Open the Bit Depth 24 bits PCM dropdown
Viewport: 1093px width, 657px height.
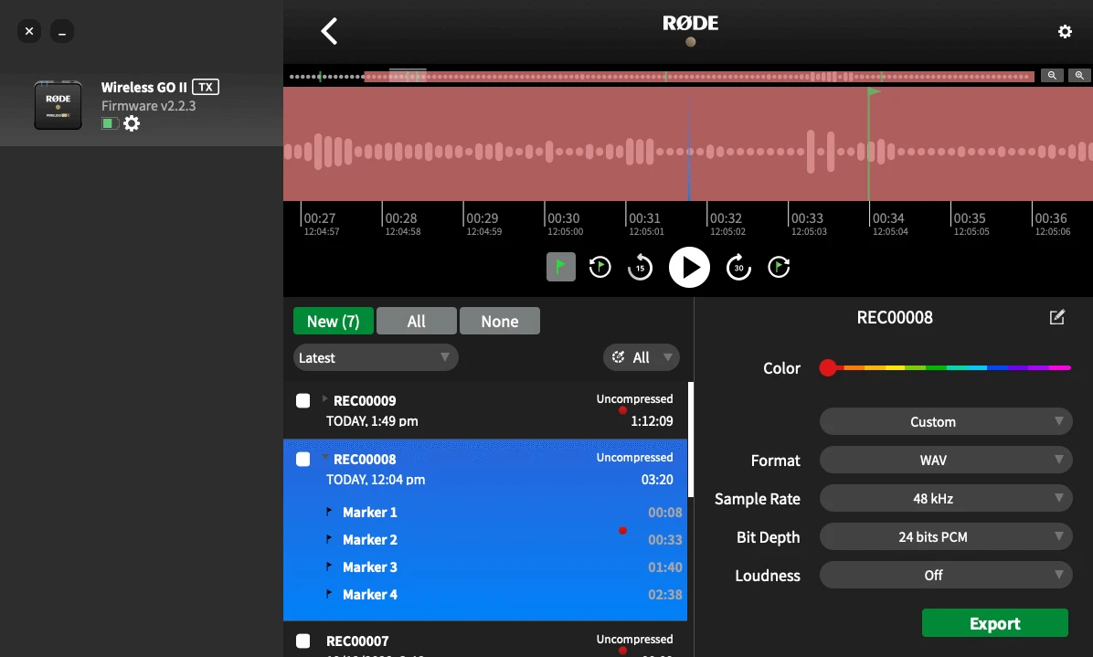point(946,536)
